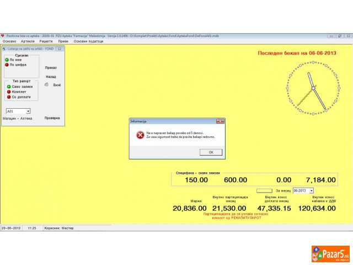Expand the A01 warehouse dropdown
The height and width of the screenshot is (265, 353).
click(28, 111)
